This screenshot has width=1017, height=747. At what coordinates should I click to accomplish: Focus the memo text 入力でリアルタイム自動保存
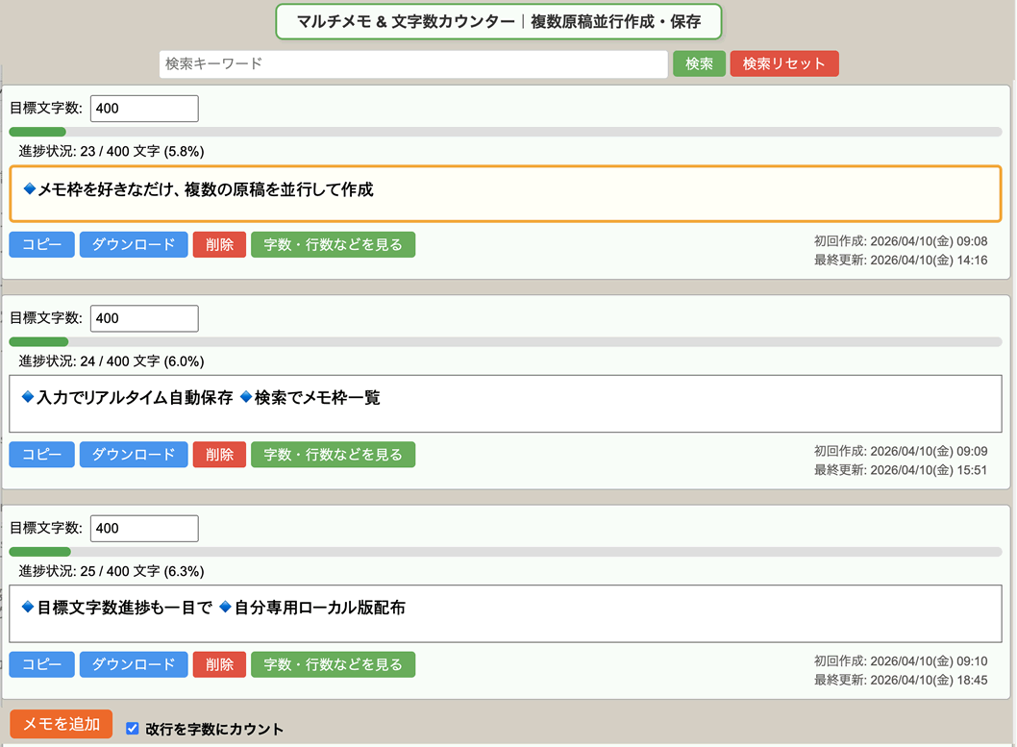[506, 404]
